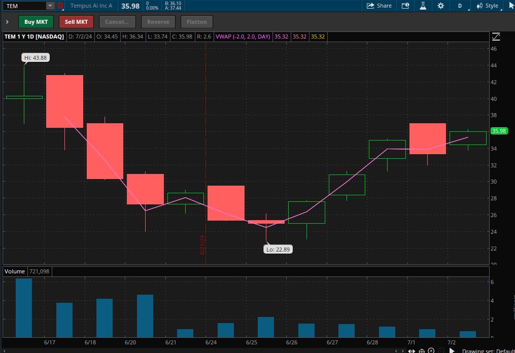Click the Lo: 22.89 price bubble
Viewport: 515px width, 353px height.
click(278, 250)
